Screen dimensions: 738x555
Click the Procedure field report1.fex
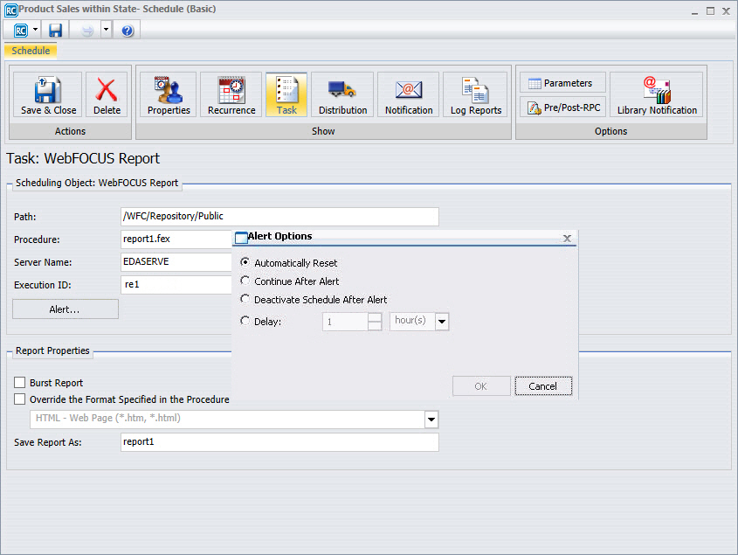pos(176,239)
